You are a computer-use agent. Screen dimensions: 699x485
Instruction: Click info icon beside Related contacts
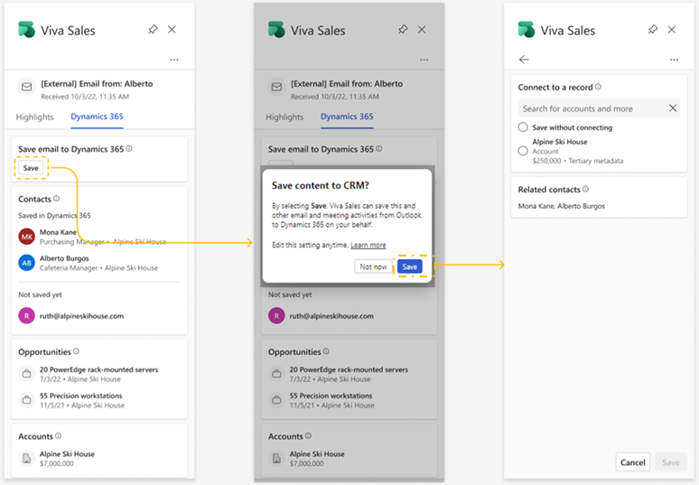586,189
